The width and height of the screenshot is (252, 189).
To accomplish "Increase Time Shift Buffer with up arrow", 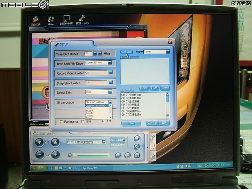I will [100, 54].
